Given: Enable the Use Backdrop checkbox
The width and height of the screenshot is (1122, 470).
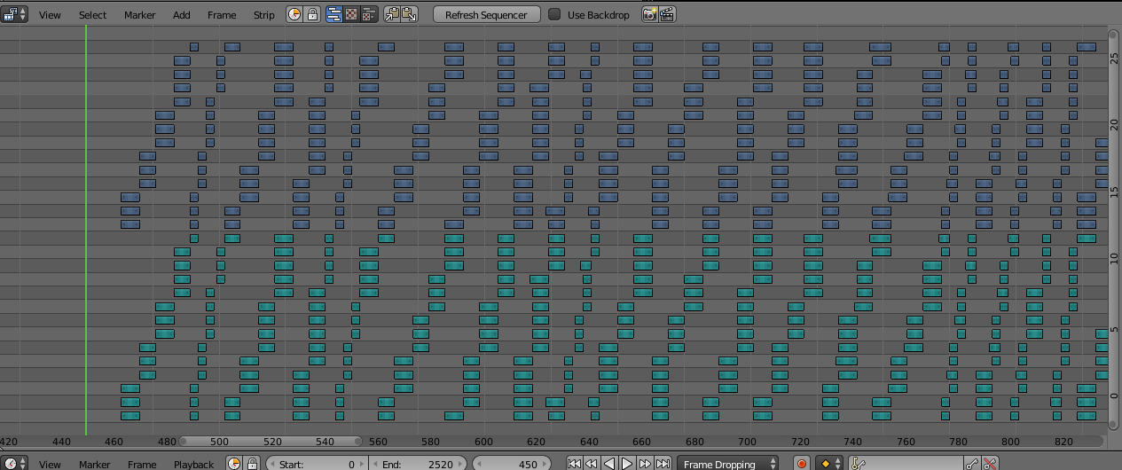Looking at the screenshot, I should [554, 14].
